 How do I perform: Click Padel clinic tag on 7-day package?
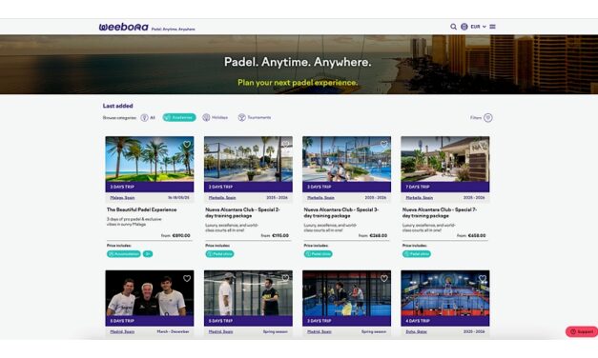(417, 254)
